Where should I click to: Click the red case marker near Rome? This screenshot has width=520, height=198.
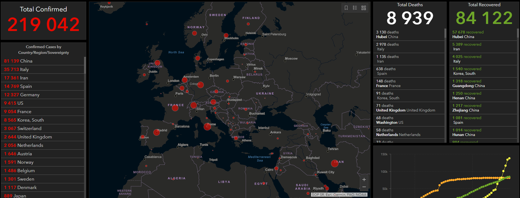pos(207,127)
